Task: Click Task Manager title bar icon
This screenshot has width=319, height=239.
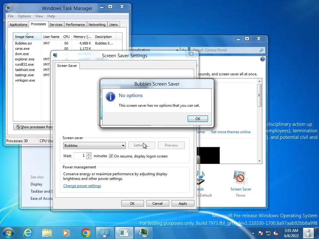Action: [x=8, y=8]
